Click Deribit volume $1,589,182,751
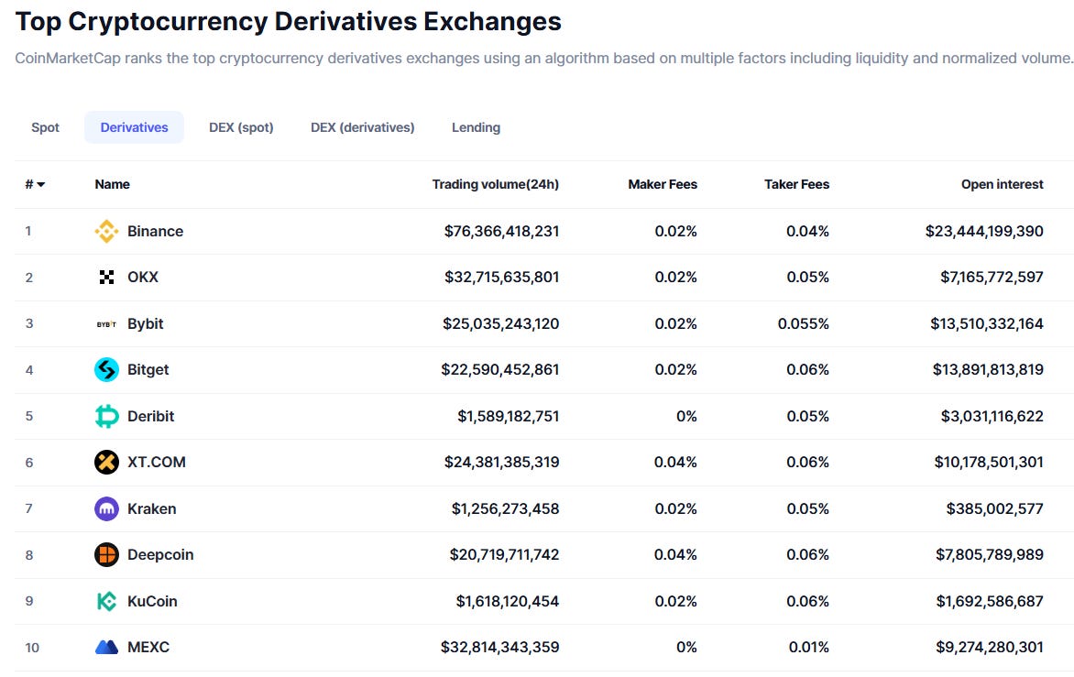The width and height of the screenshot is (1074, 677). 509,416
